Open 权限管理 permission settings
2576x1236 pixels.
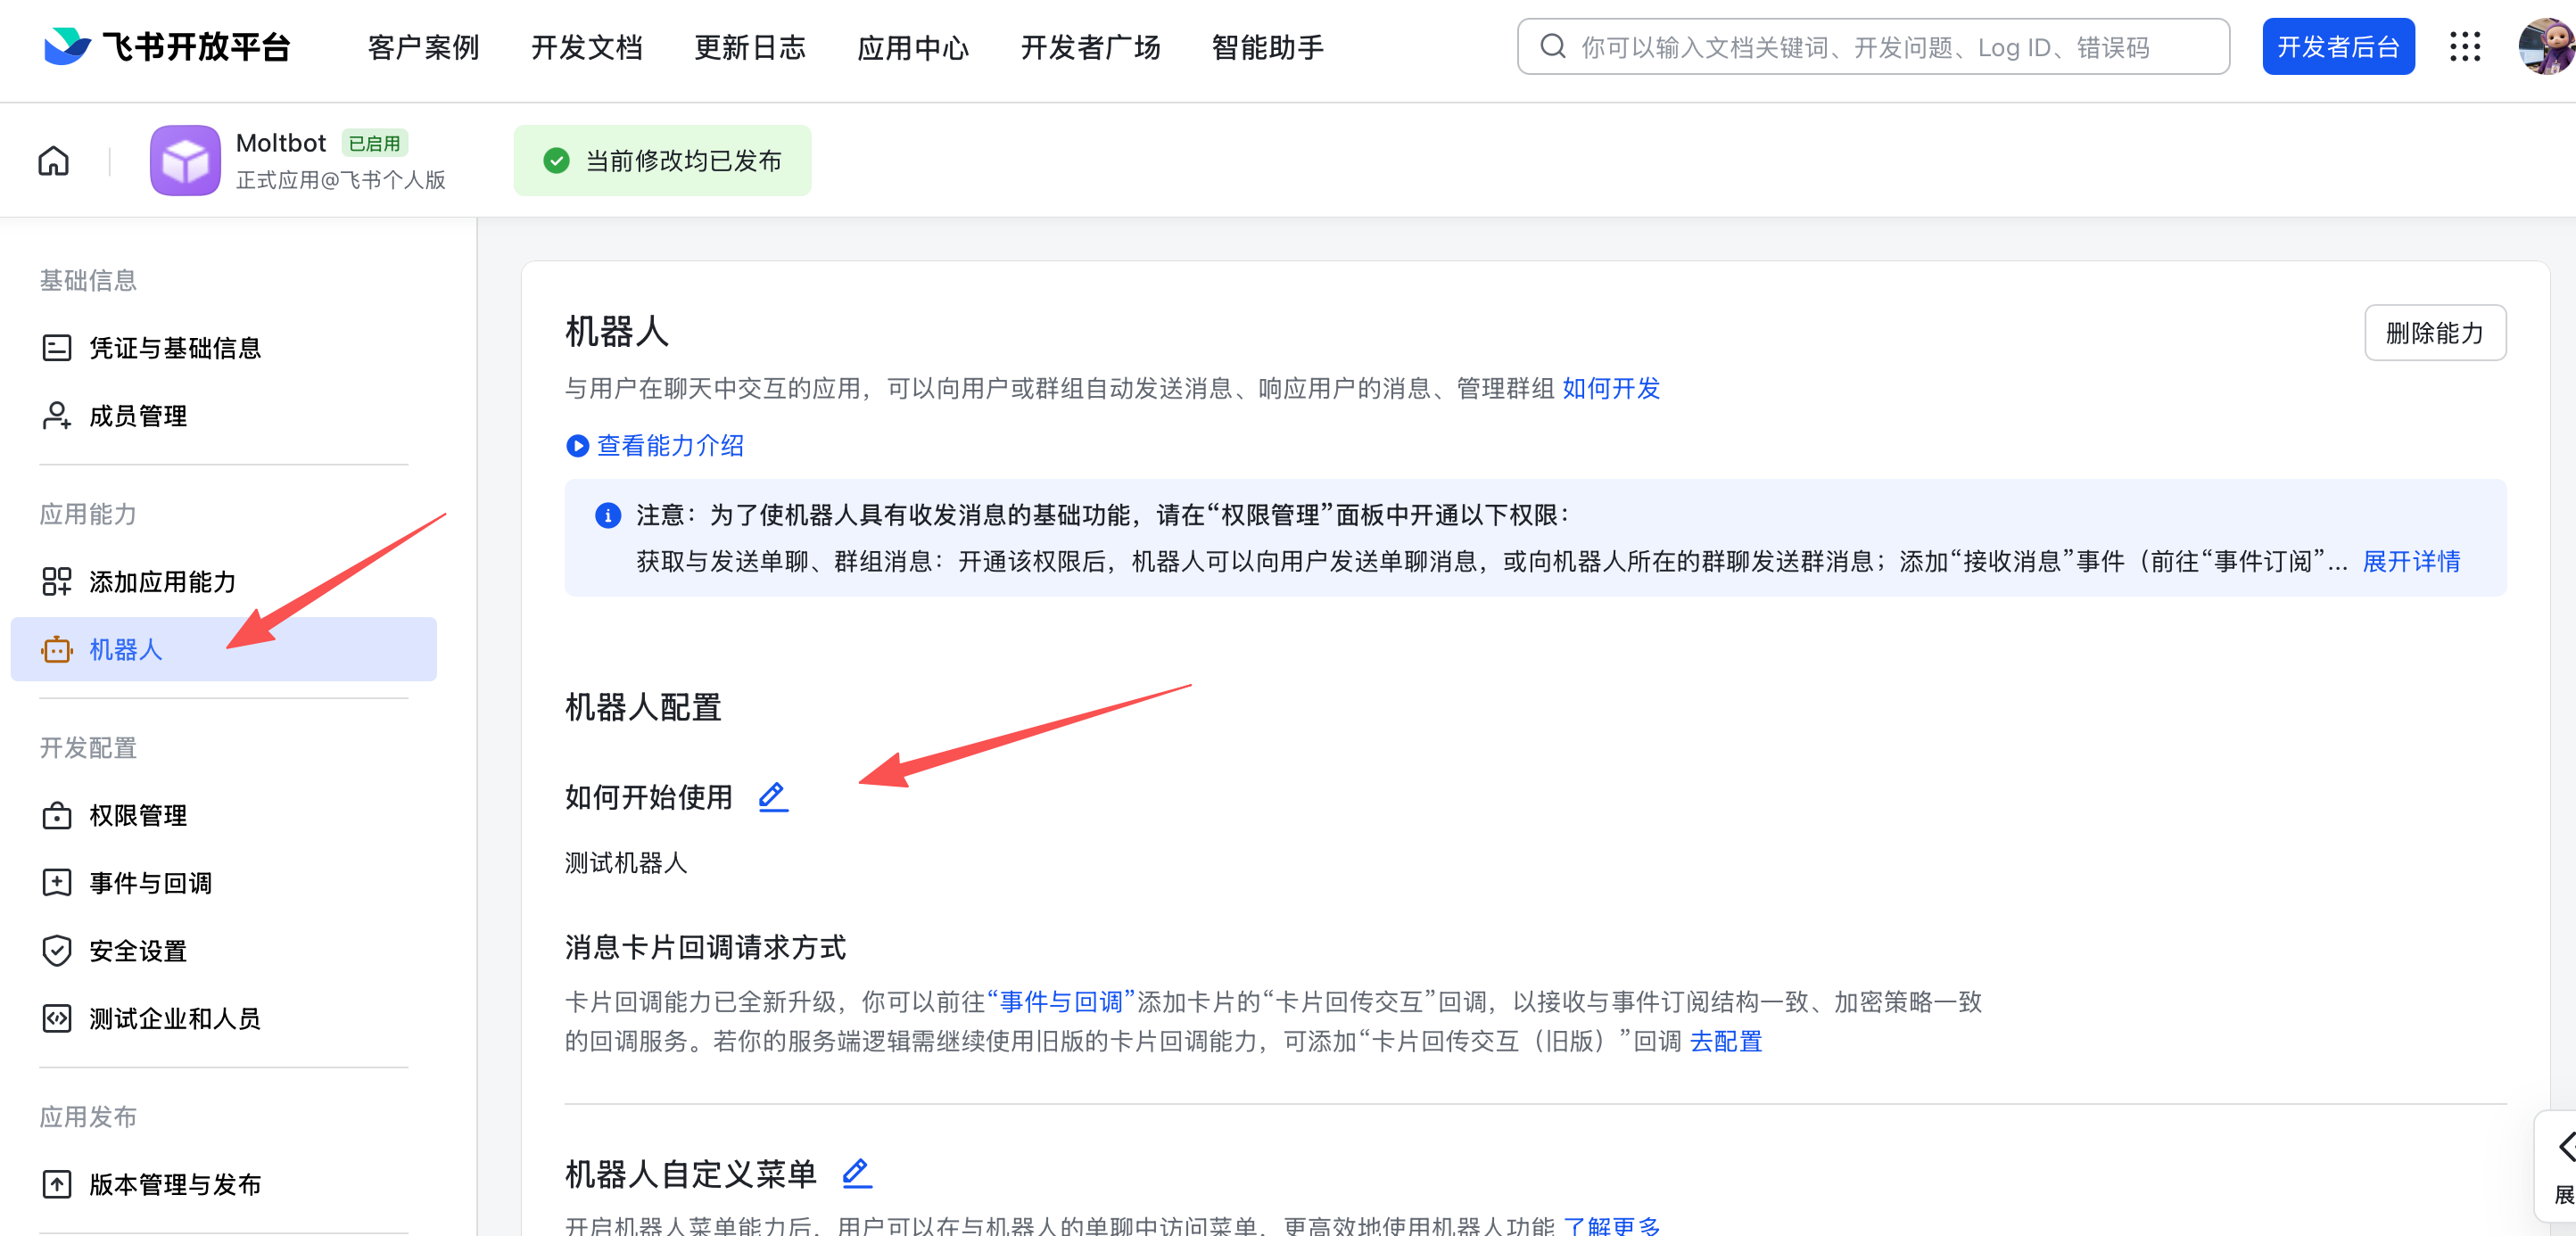137,815
